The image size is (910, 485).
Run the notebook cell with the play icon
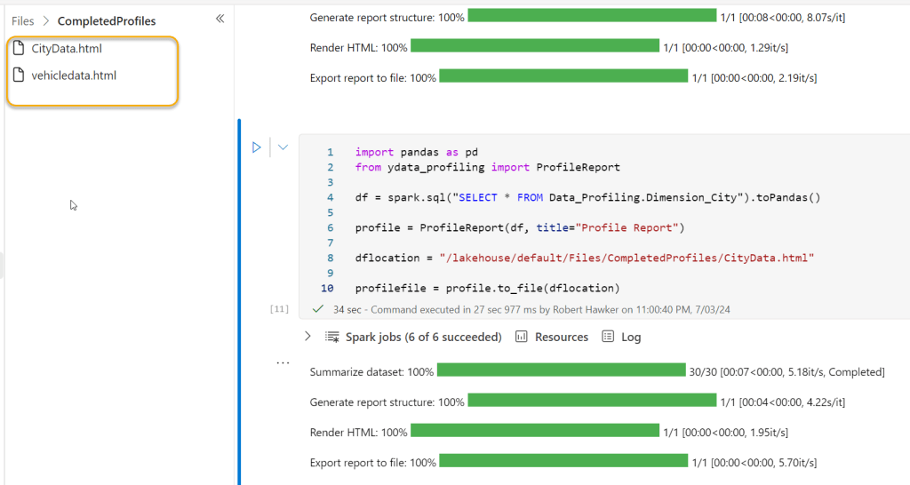tap(257, 147)
